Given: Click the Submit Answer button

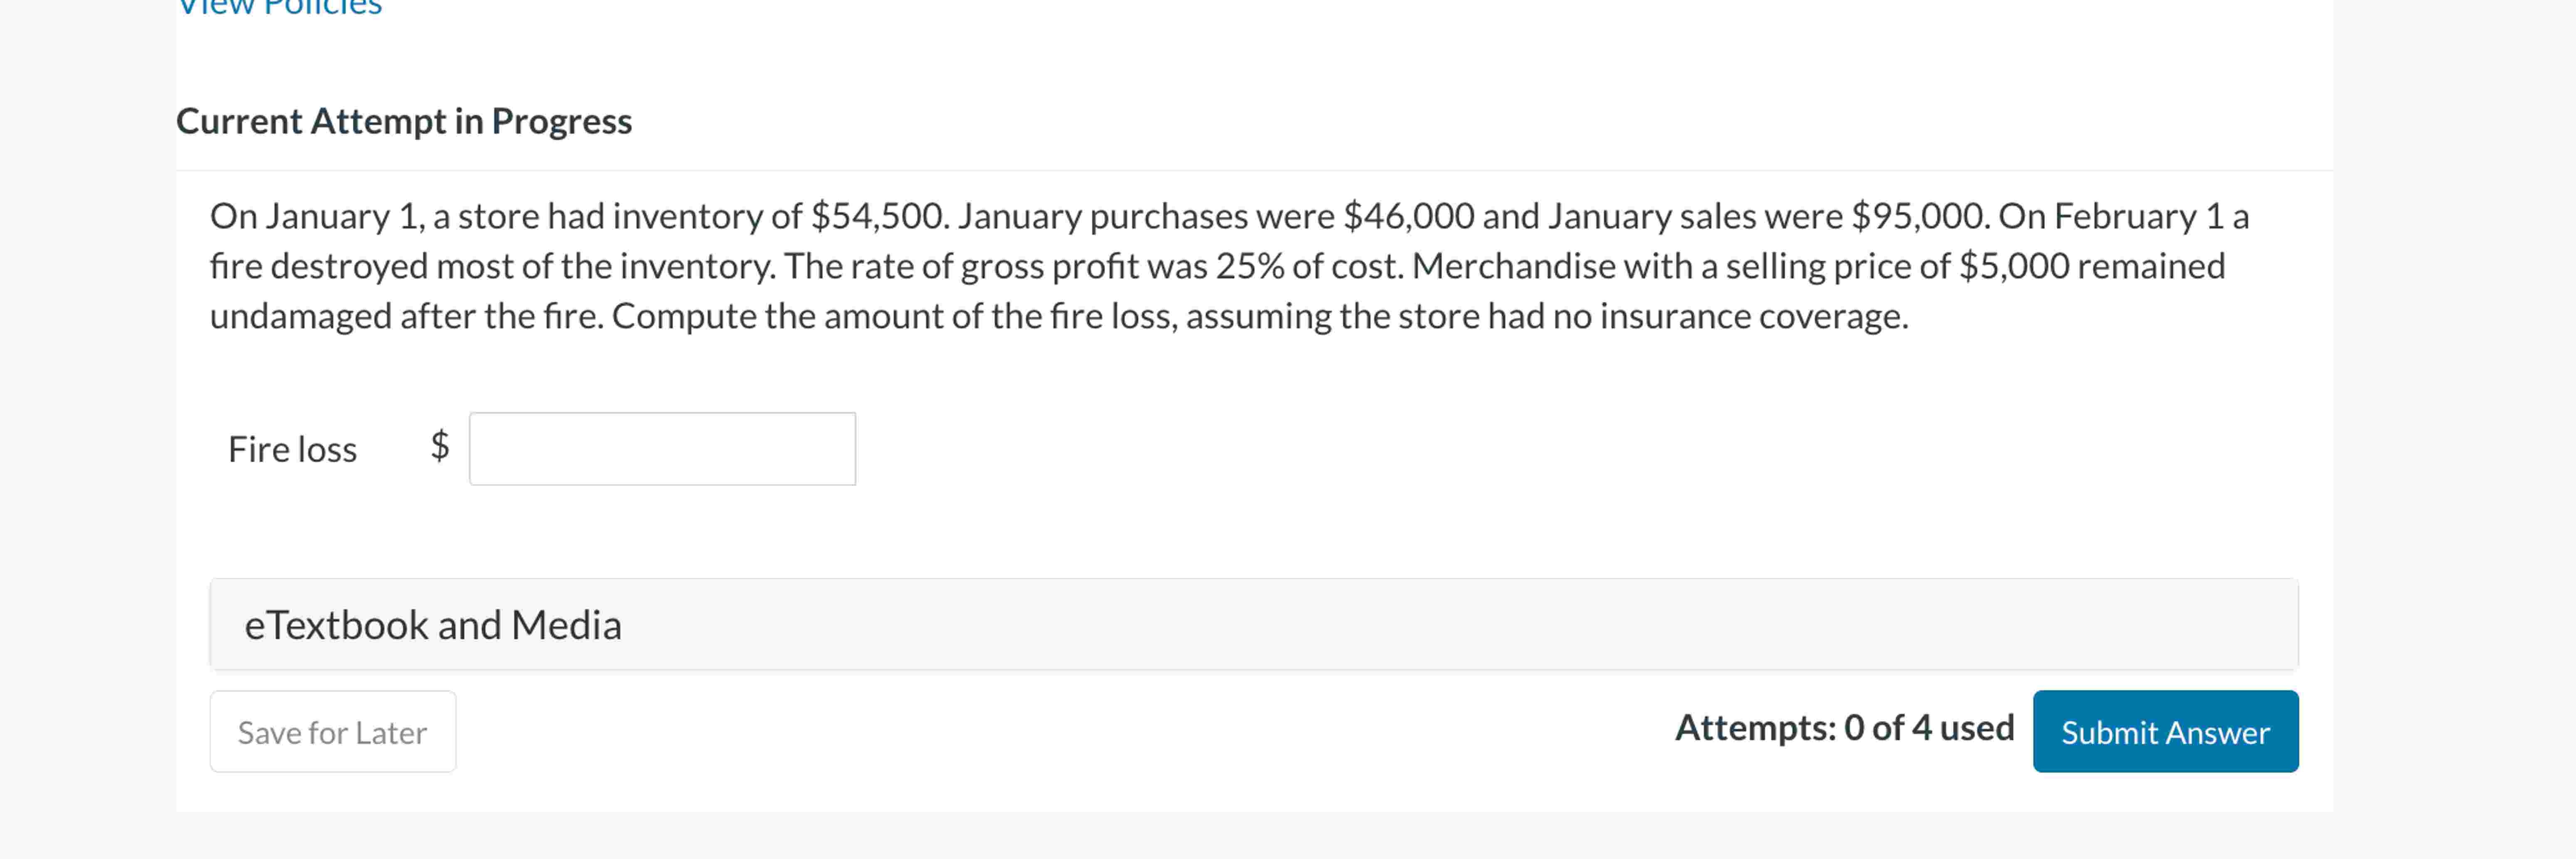Looking at the screenshot, I should click(2165, 732).
